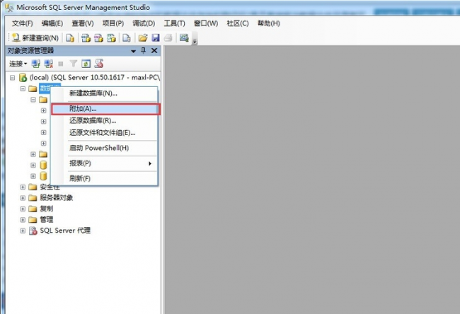Screen dimensions: 460x314
Task: Select the 管理 tree label
Action: pos(46,220)
